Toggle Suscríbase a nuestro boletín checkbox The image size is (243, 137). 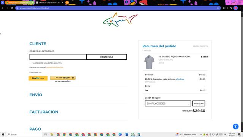pyautogui.click(x=30, y=63)
